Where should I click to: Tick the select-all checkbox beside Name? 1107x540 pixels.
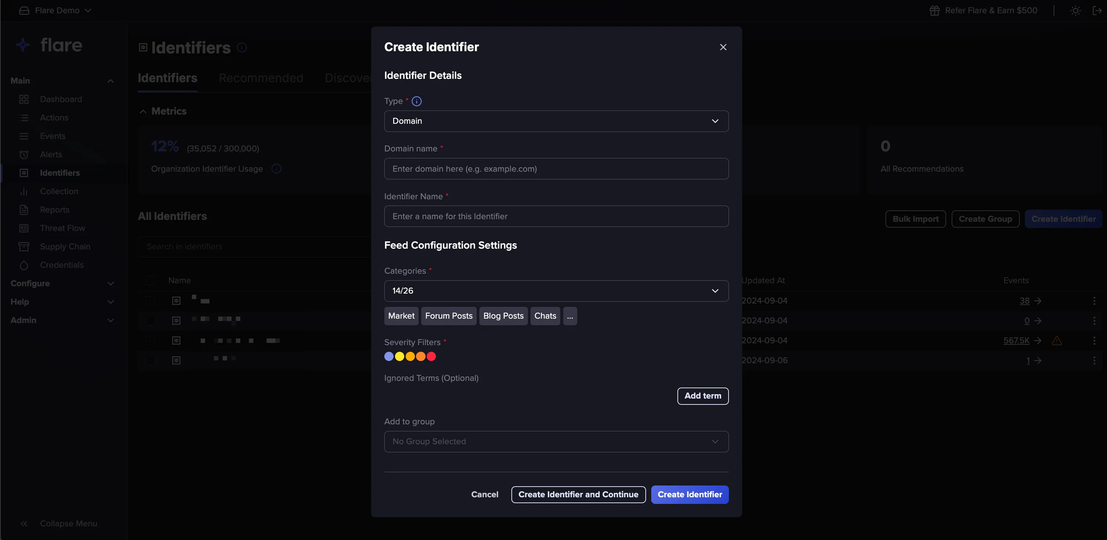coord(151,280)
